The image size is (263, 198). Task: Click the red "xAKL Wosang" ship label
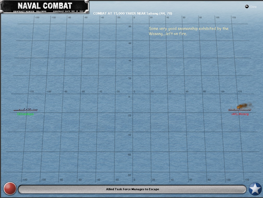pos(240,114)
